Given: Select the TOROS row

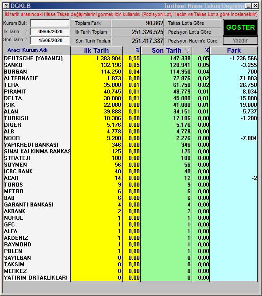Looking at the screenshot, I should (x=131, y=185).
